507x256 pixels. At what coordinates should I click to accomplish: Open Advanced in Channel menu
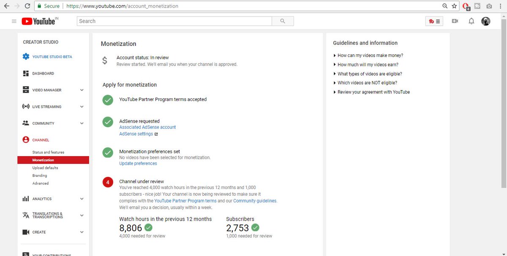[41, 183]
